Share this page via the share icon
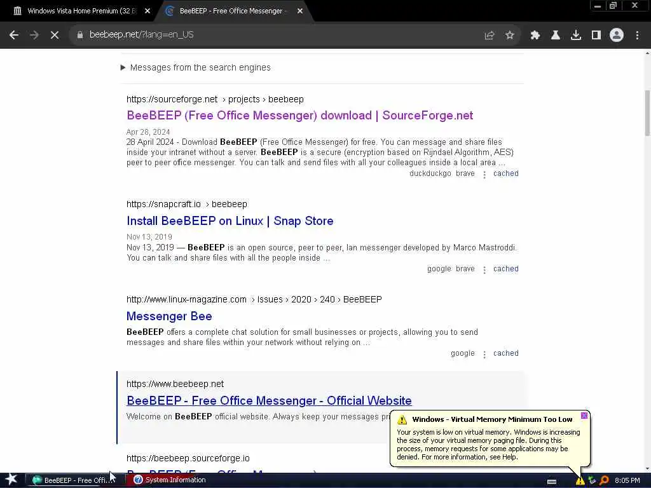This screenshot has width=651, height=488. [490, 36]
